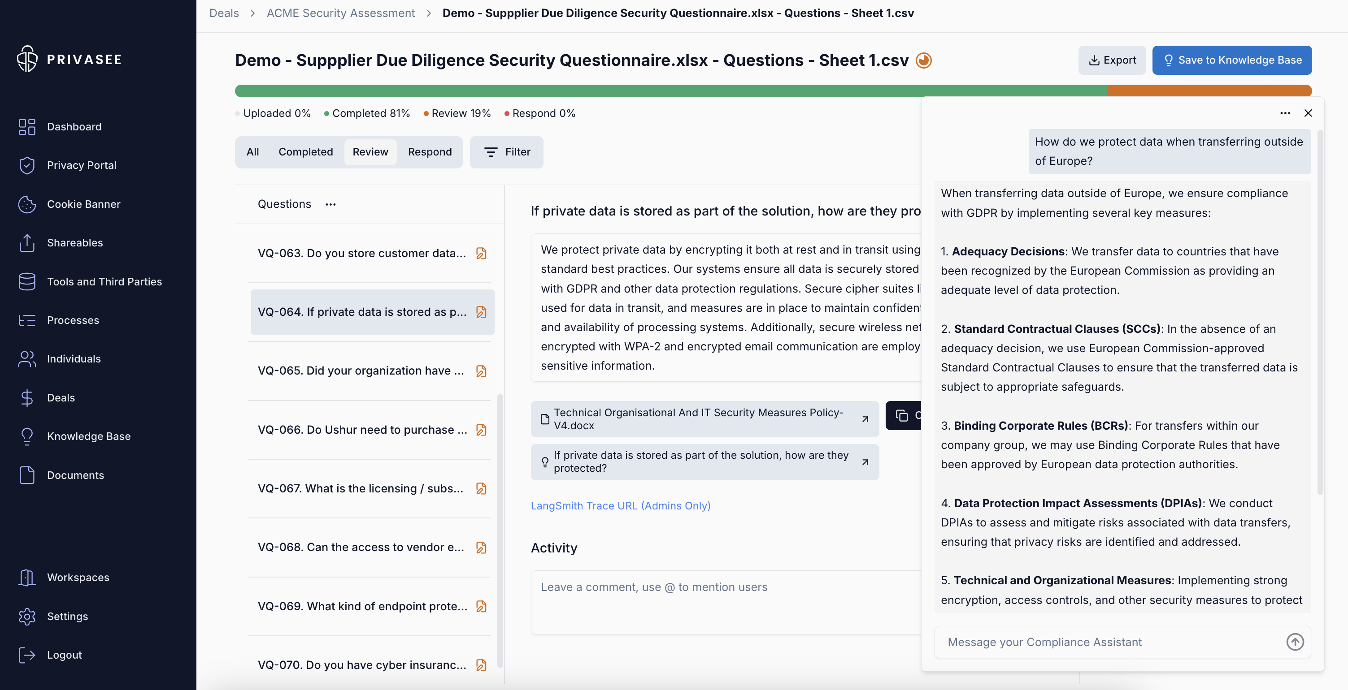This screenshot has height=690, width=1348.
Task: Click status icon next to VQ-066 question
Action: (x=481, y=430)
